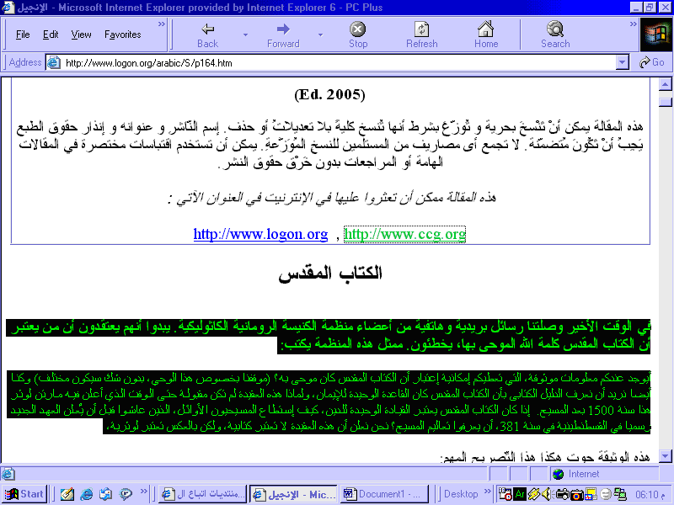The image size is (674, 505).
Task: Click the vertical scrollbar down arrow
Action: point(665,455)
